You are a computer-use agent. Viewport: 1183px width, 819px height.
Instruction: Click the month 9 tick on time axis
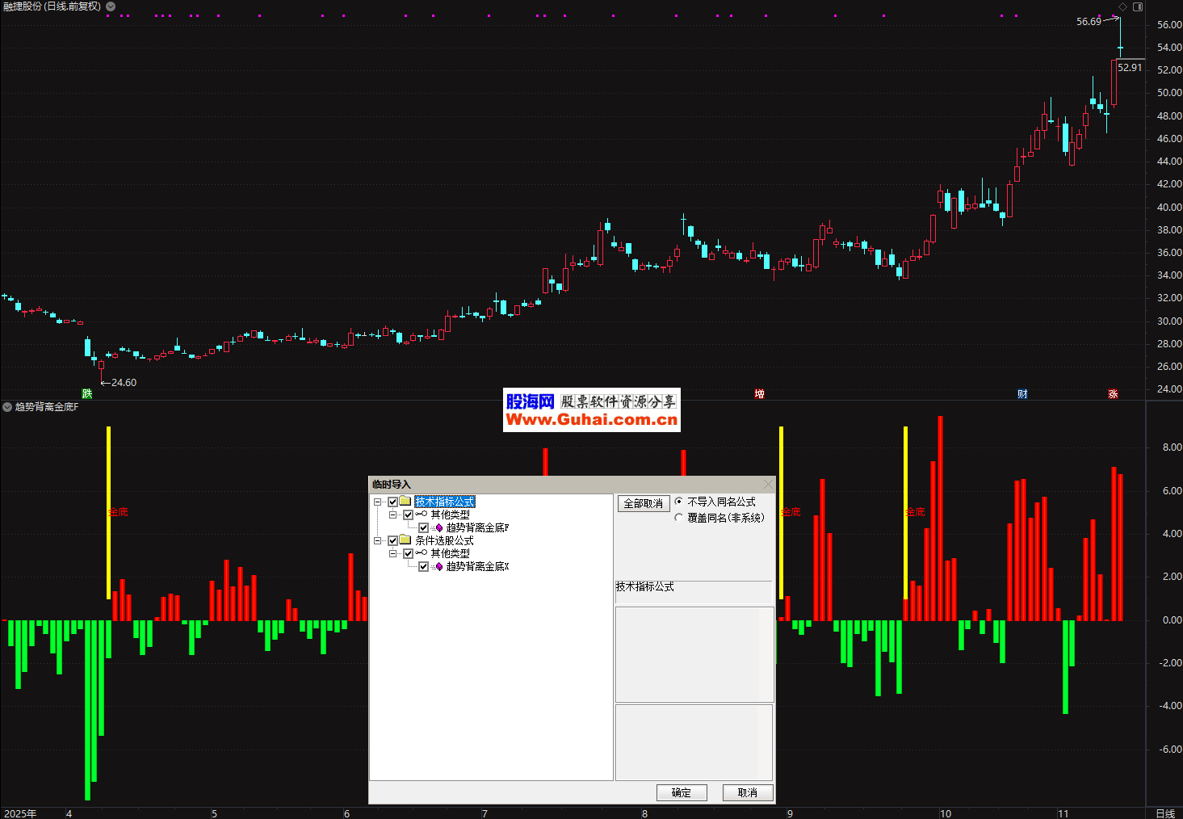coord(790,813)
